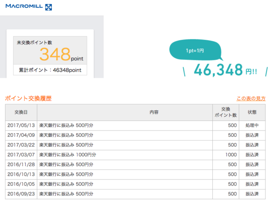Click 振込済 status in the 2017/03/07 row
The image size is (271, 206).
click(252, 155)
